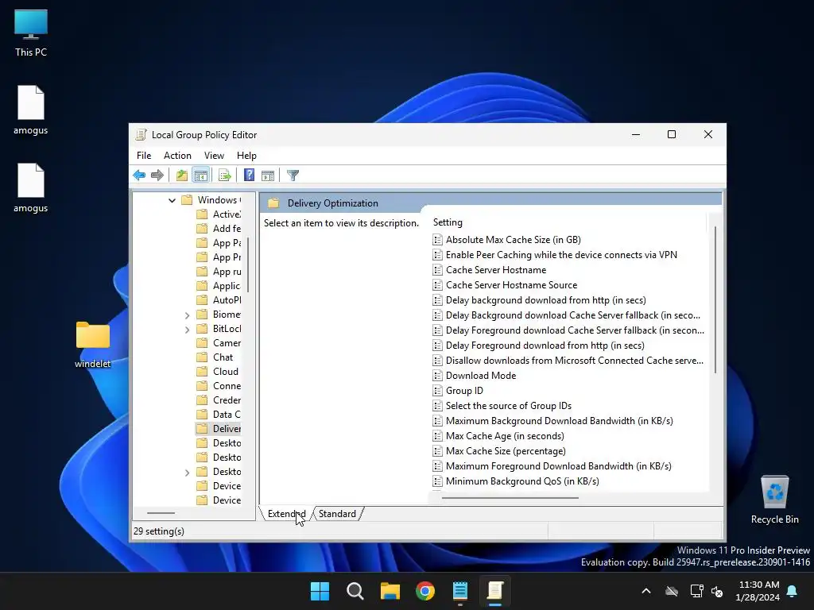Click the Forward arrow toolbar icon
Image resolution: width=814 pixels, height=610 pixels.
click(157, 176)
